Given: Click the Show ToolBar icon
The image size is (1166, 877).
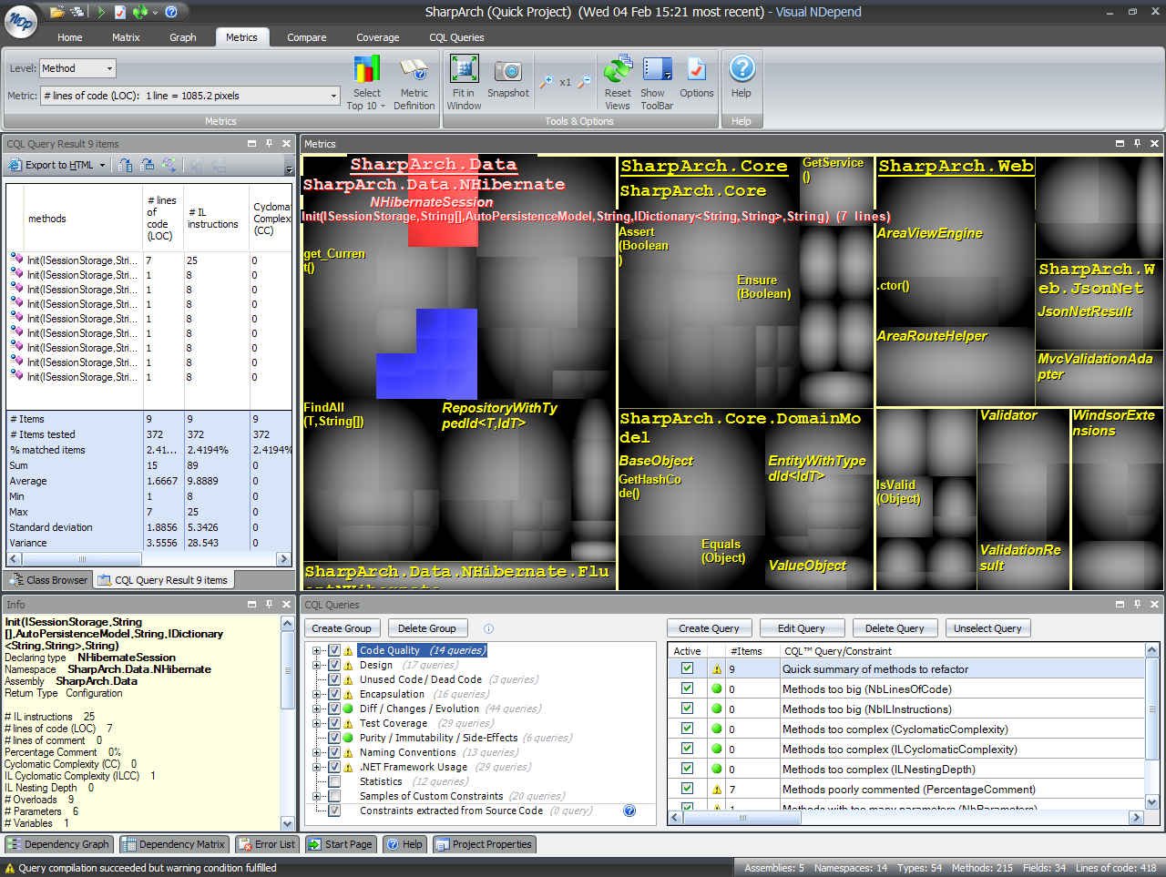Looking at the screenshot, I should coord(656,70).
